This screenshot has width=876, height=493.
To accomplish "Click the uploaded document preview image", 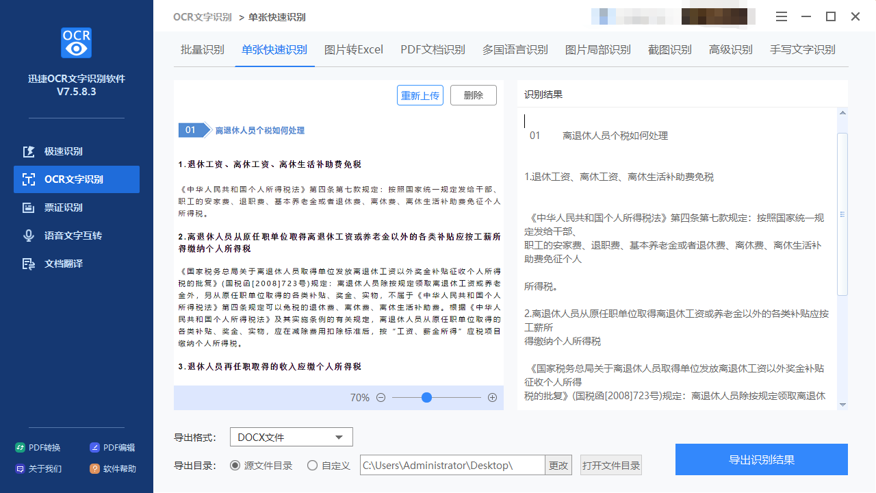I will click(339, 246).
